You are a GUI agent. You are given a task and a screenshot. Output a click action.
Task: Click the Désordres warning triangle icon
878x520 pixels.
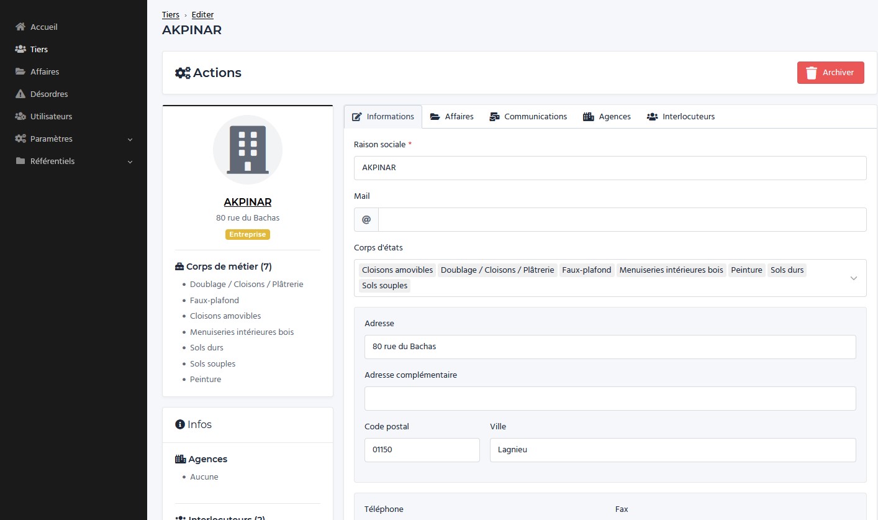point(20,94)
